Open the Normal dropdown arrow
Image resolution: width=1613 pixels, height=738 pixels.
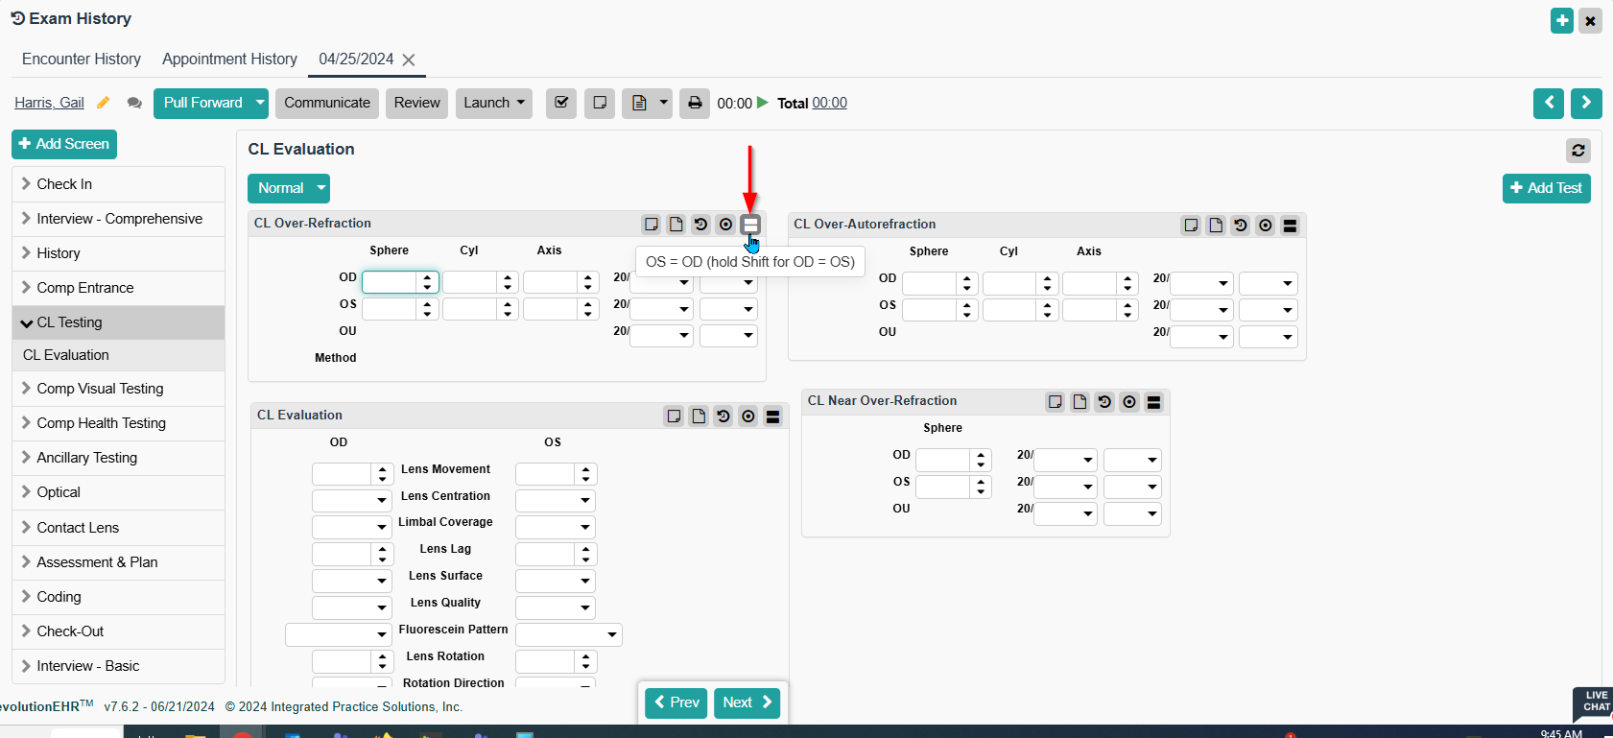point(321,188)
